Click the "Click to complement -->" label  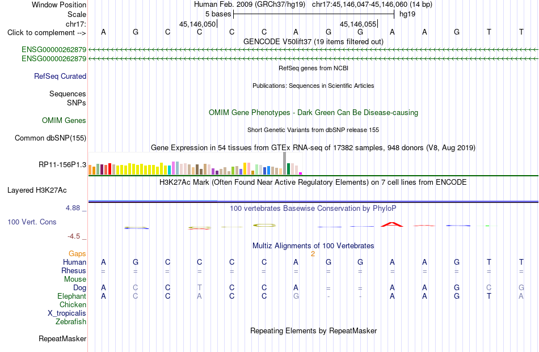click(x=47, y=33)
